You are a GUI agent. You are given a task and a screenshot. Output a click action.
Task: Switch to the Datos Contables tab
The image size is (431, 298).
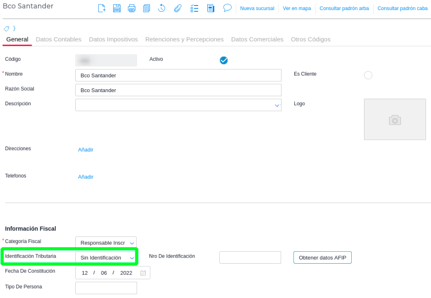(x=59, y=39)
